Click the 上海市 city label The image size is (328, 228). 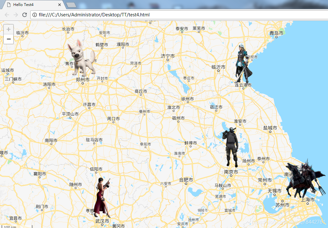(308, 200)
